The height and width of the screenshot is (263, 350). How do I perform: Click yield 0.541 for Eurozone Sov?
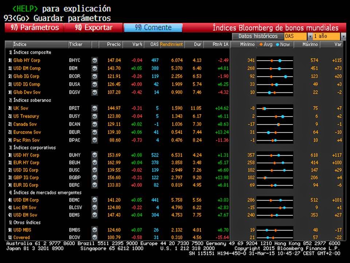coord(177,132)
